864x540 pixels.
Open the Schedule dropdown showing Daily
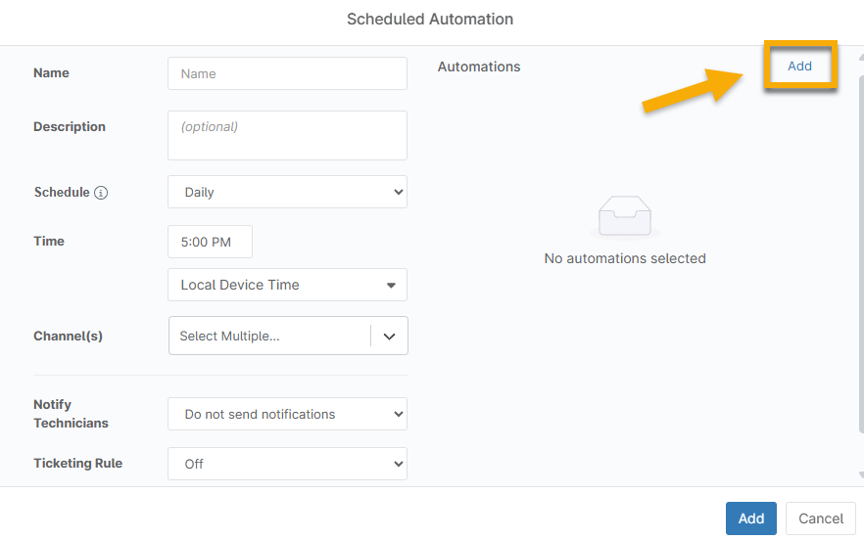click(287, 192)
